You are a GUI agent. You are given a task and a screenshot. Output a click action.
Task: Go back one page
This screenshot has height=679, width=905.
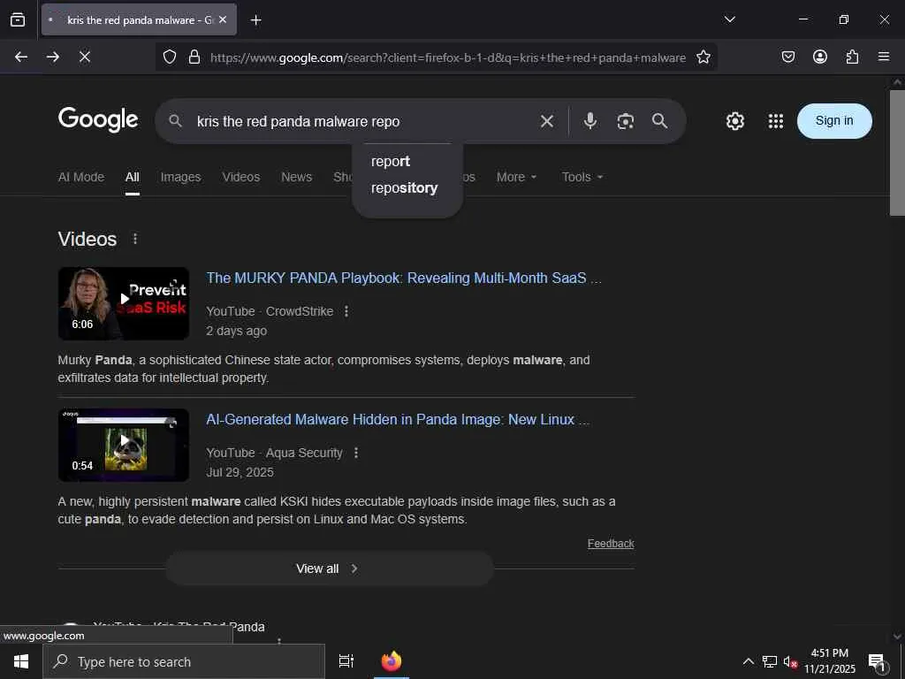pos(21,57)
